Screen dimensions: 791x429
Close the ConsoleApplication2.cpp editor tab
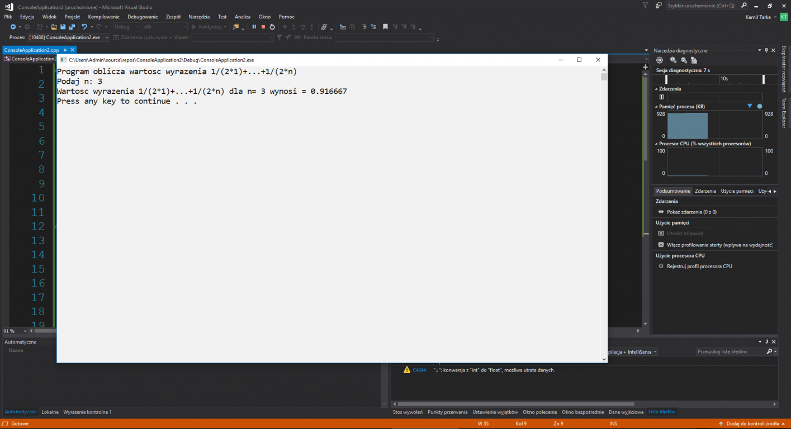[72, 50]
